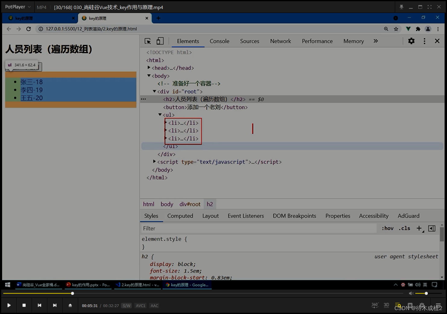Viewport: 447px width, 314px height.
Task: Click the ellipsis beside the h2 row
Action: pos(144,99)
